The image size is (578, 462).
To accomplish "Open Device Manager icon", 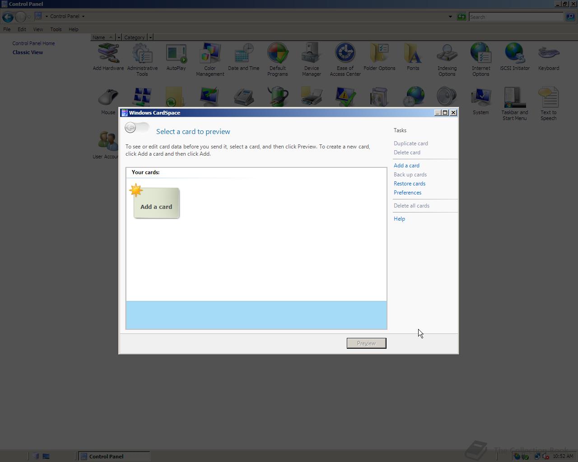I will (312, 60).
